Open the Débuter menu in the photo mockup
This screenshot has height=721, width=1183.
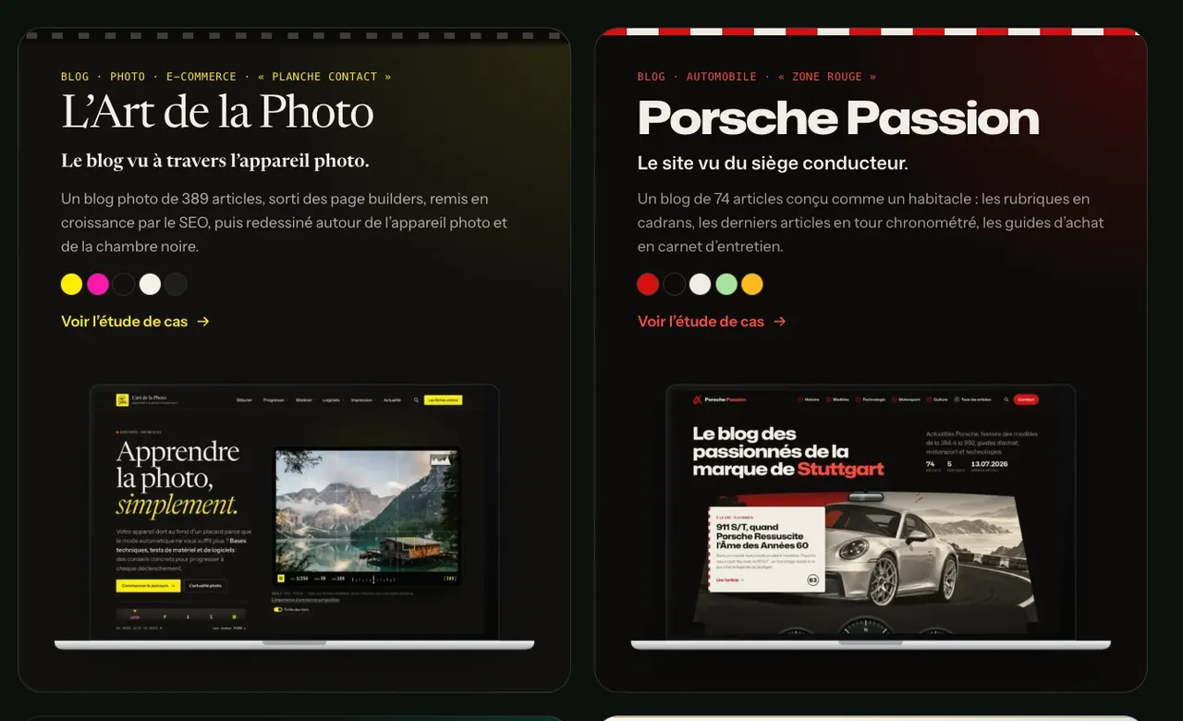245,400
